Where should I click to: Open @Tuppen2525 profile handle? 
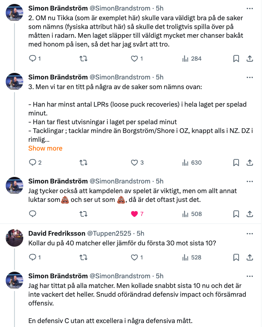(109, 234)
